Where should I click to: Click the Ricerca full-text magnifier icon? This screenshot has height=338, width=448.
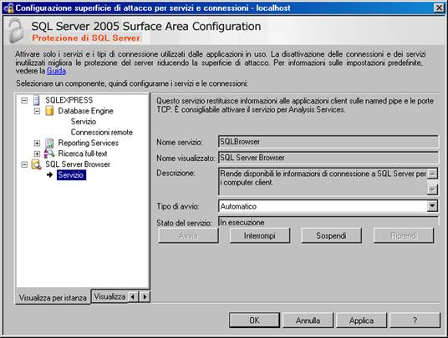[x=49, y=154]
